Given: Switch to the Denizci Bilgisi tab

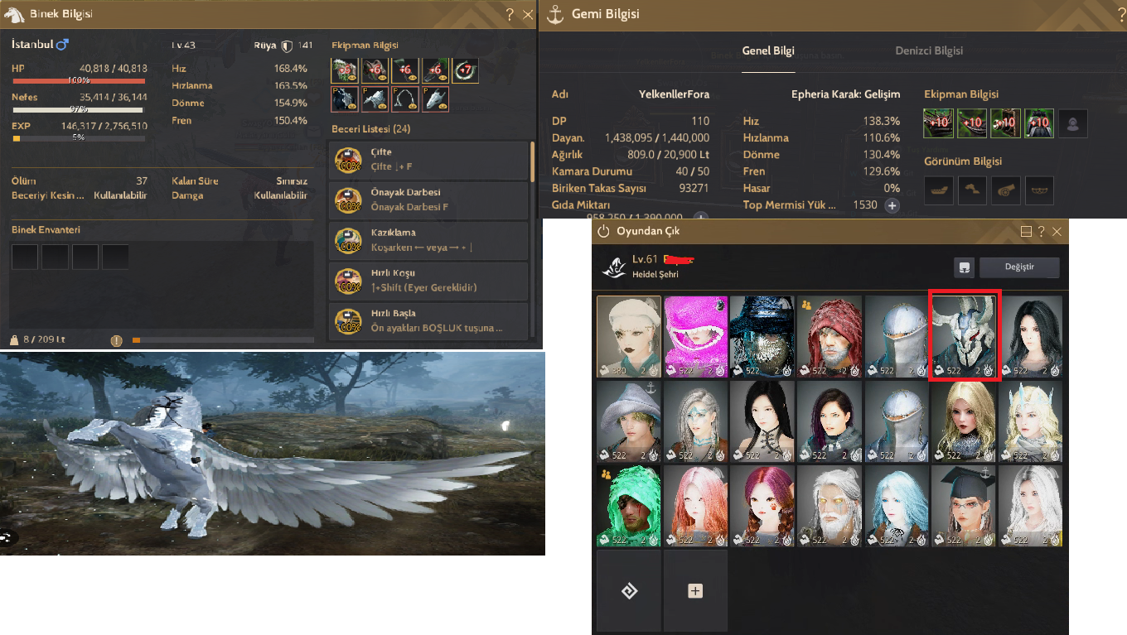Looking at the screenshot, I should click(x=929, y=51).
